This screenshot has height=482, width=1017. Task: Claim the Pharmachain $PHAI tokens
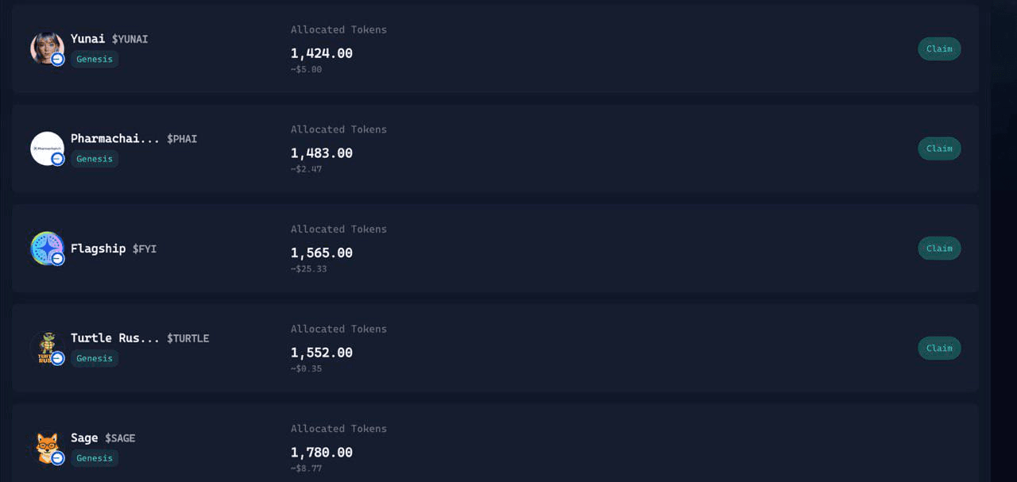[939, 148]
